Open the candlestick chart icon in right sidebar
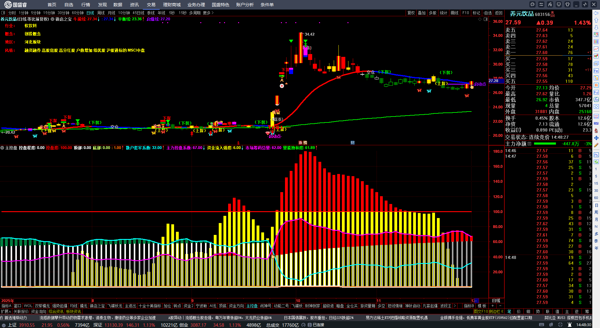Screen dimensions: 600x328 [x=596, y=56]
